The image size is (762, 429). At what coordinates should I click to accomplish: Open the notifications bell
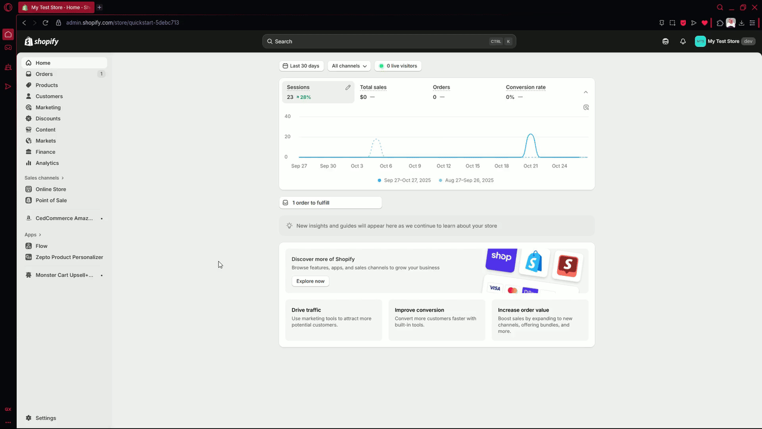[x=683, y=42]
